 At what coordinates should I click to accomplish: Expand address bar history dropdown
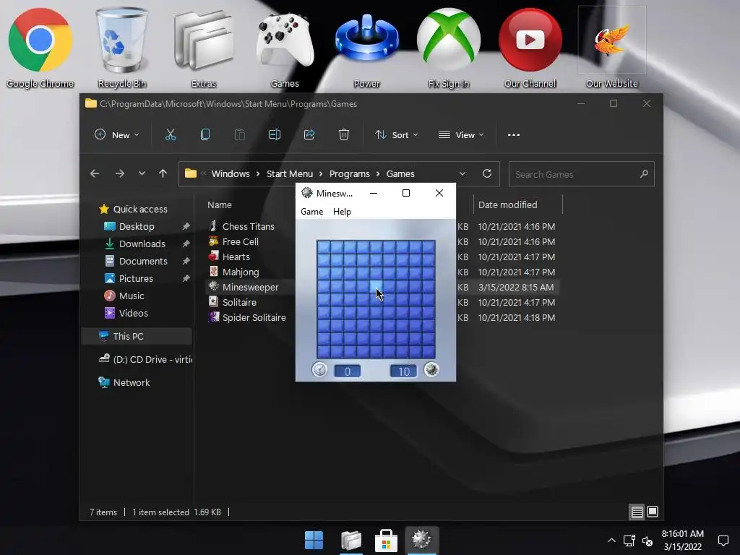pyautogui.click(x=462, y=173)
